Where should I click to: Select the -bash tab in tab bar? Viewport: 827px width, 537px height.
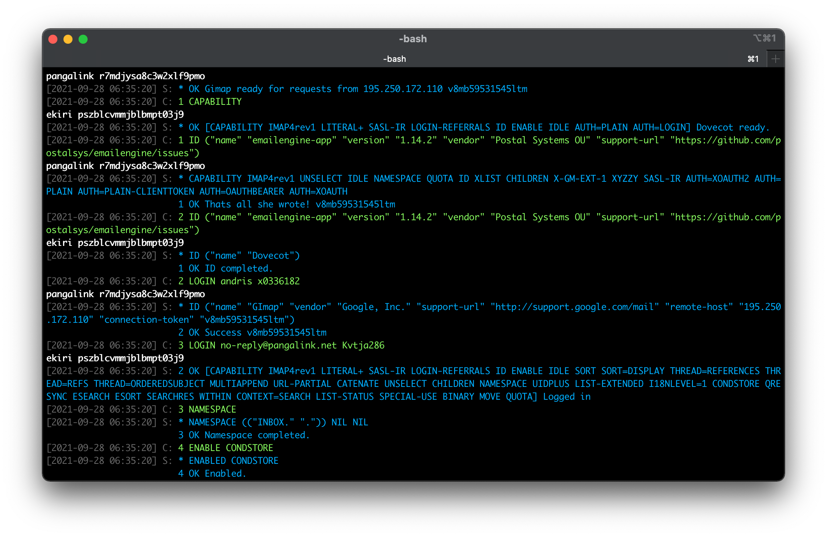click(394, 59)
